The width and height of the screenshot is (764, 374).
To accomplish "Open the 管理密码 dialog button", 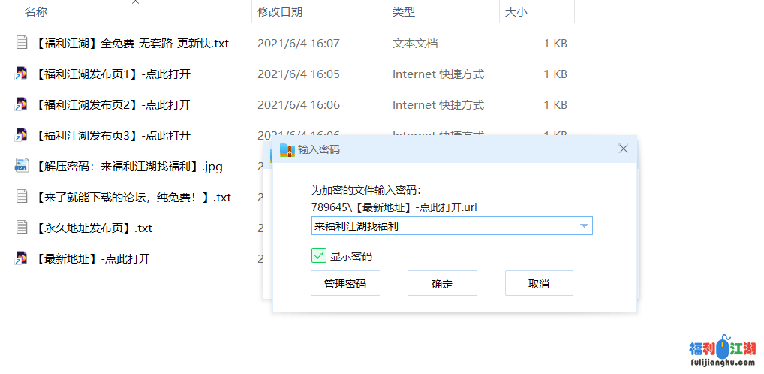I will pyautogui.click(x=345, y=284).
